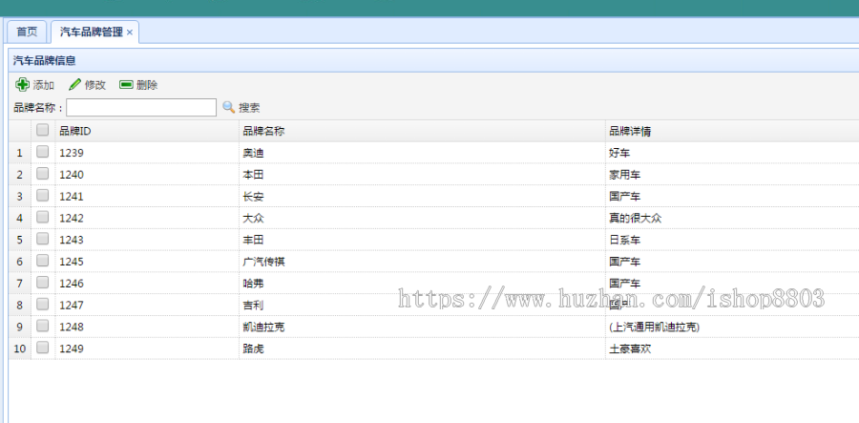
Task: Click the (上汽通用凯迪拉克) detail cell
Action: [x=732, y=327]
